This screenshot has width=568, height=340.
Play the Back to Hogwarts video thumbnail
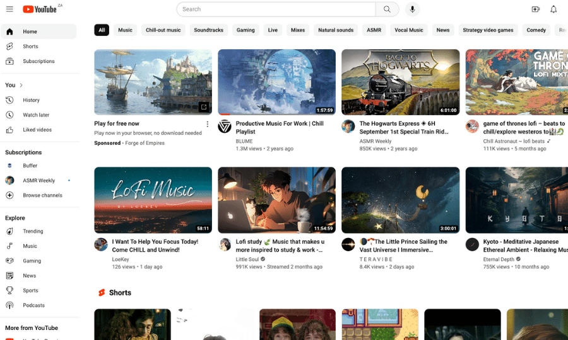pyautogui.click(x=400, y=82)
